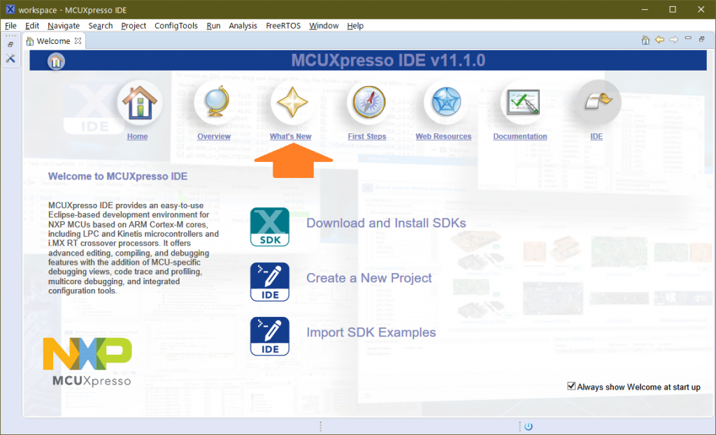
Task: Restore the minimized view in left sidebar
Action: coord(10,45)
